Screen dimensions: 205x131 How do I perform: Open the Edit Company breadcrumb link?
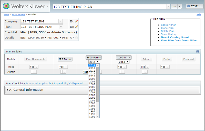[18, 15]
